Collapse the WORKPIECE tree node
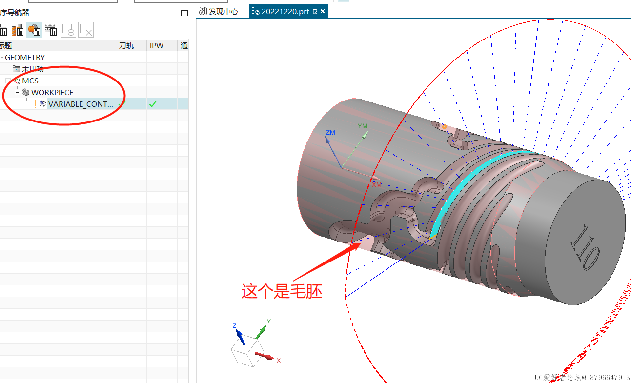The height and width of the screenshot is (383, 631). tap(17, 92)
